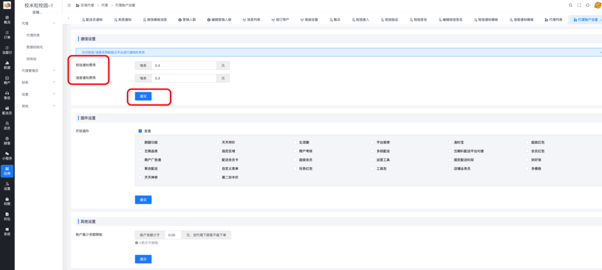Expand the 代理管理员 menu group
The image size is (602, 270).
[39, 70]
